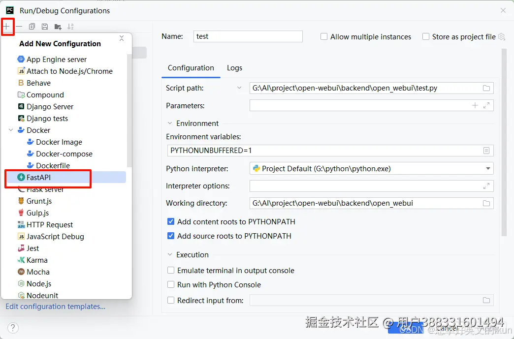Enable Store as project file checkbox
The image size is (514, 339).
click(x=426, y=36)
